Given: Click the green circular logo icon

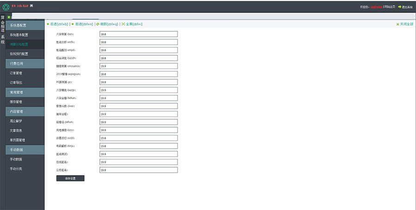Looking at the screenshot, I should (x=6, y=7).
